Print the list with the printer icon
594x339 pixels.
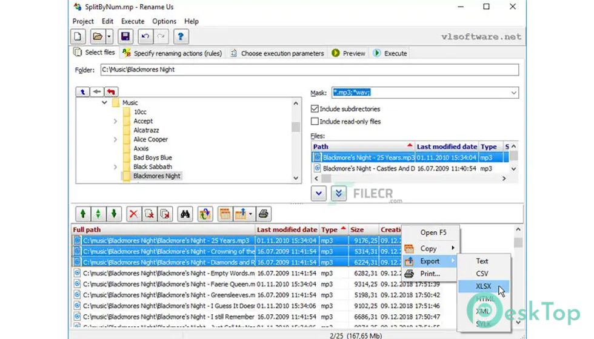[x=264, y=214]
